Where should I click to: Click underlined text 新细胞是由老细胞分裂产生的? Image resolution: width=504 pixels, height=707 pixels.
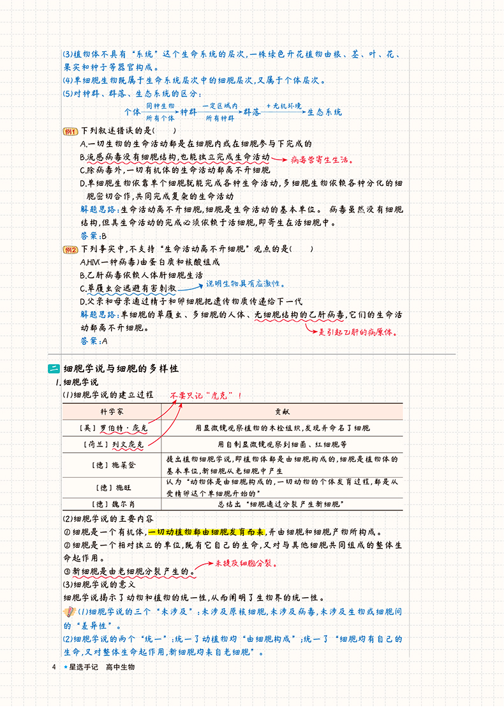pyautogui.click(x=134, y=572)
